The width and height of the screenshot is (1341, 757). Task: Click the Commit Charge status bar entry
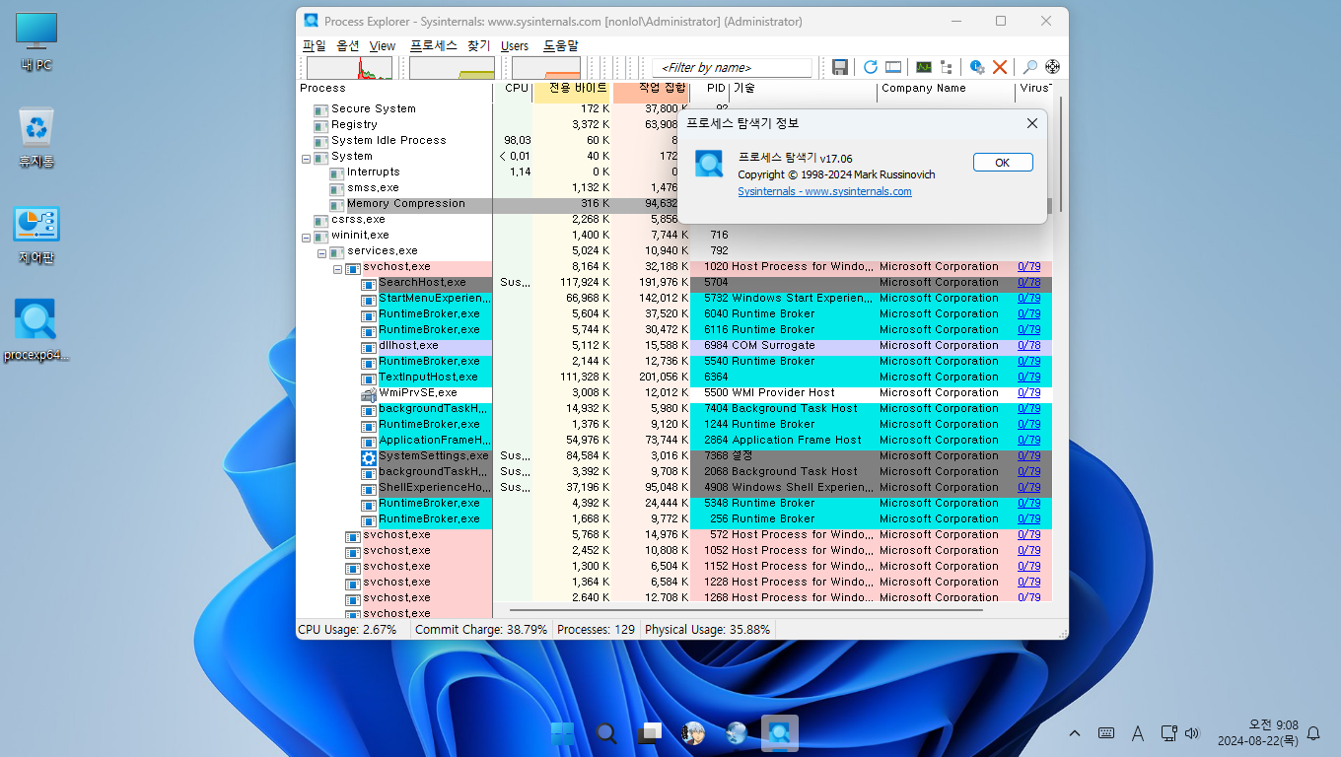pyautogui.click(x=481, y=630)
